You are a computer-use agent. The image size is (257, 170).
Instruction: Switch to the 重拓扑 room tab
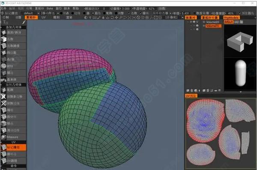31,17
